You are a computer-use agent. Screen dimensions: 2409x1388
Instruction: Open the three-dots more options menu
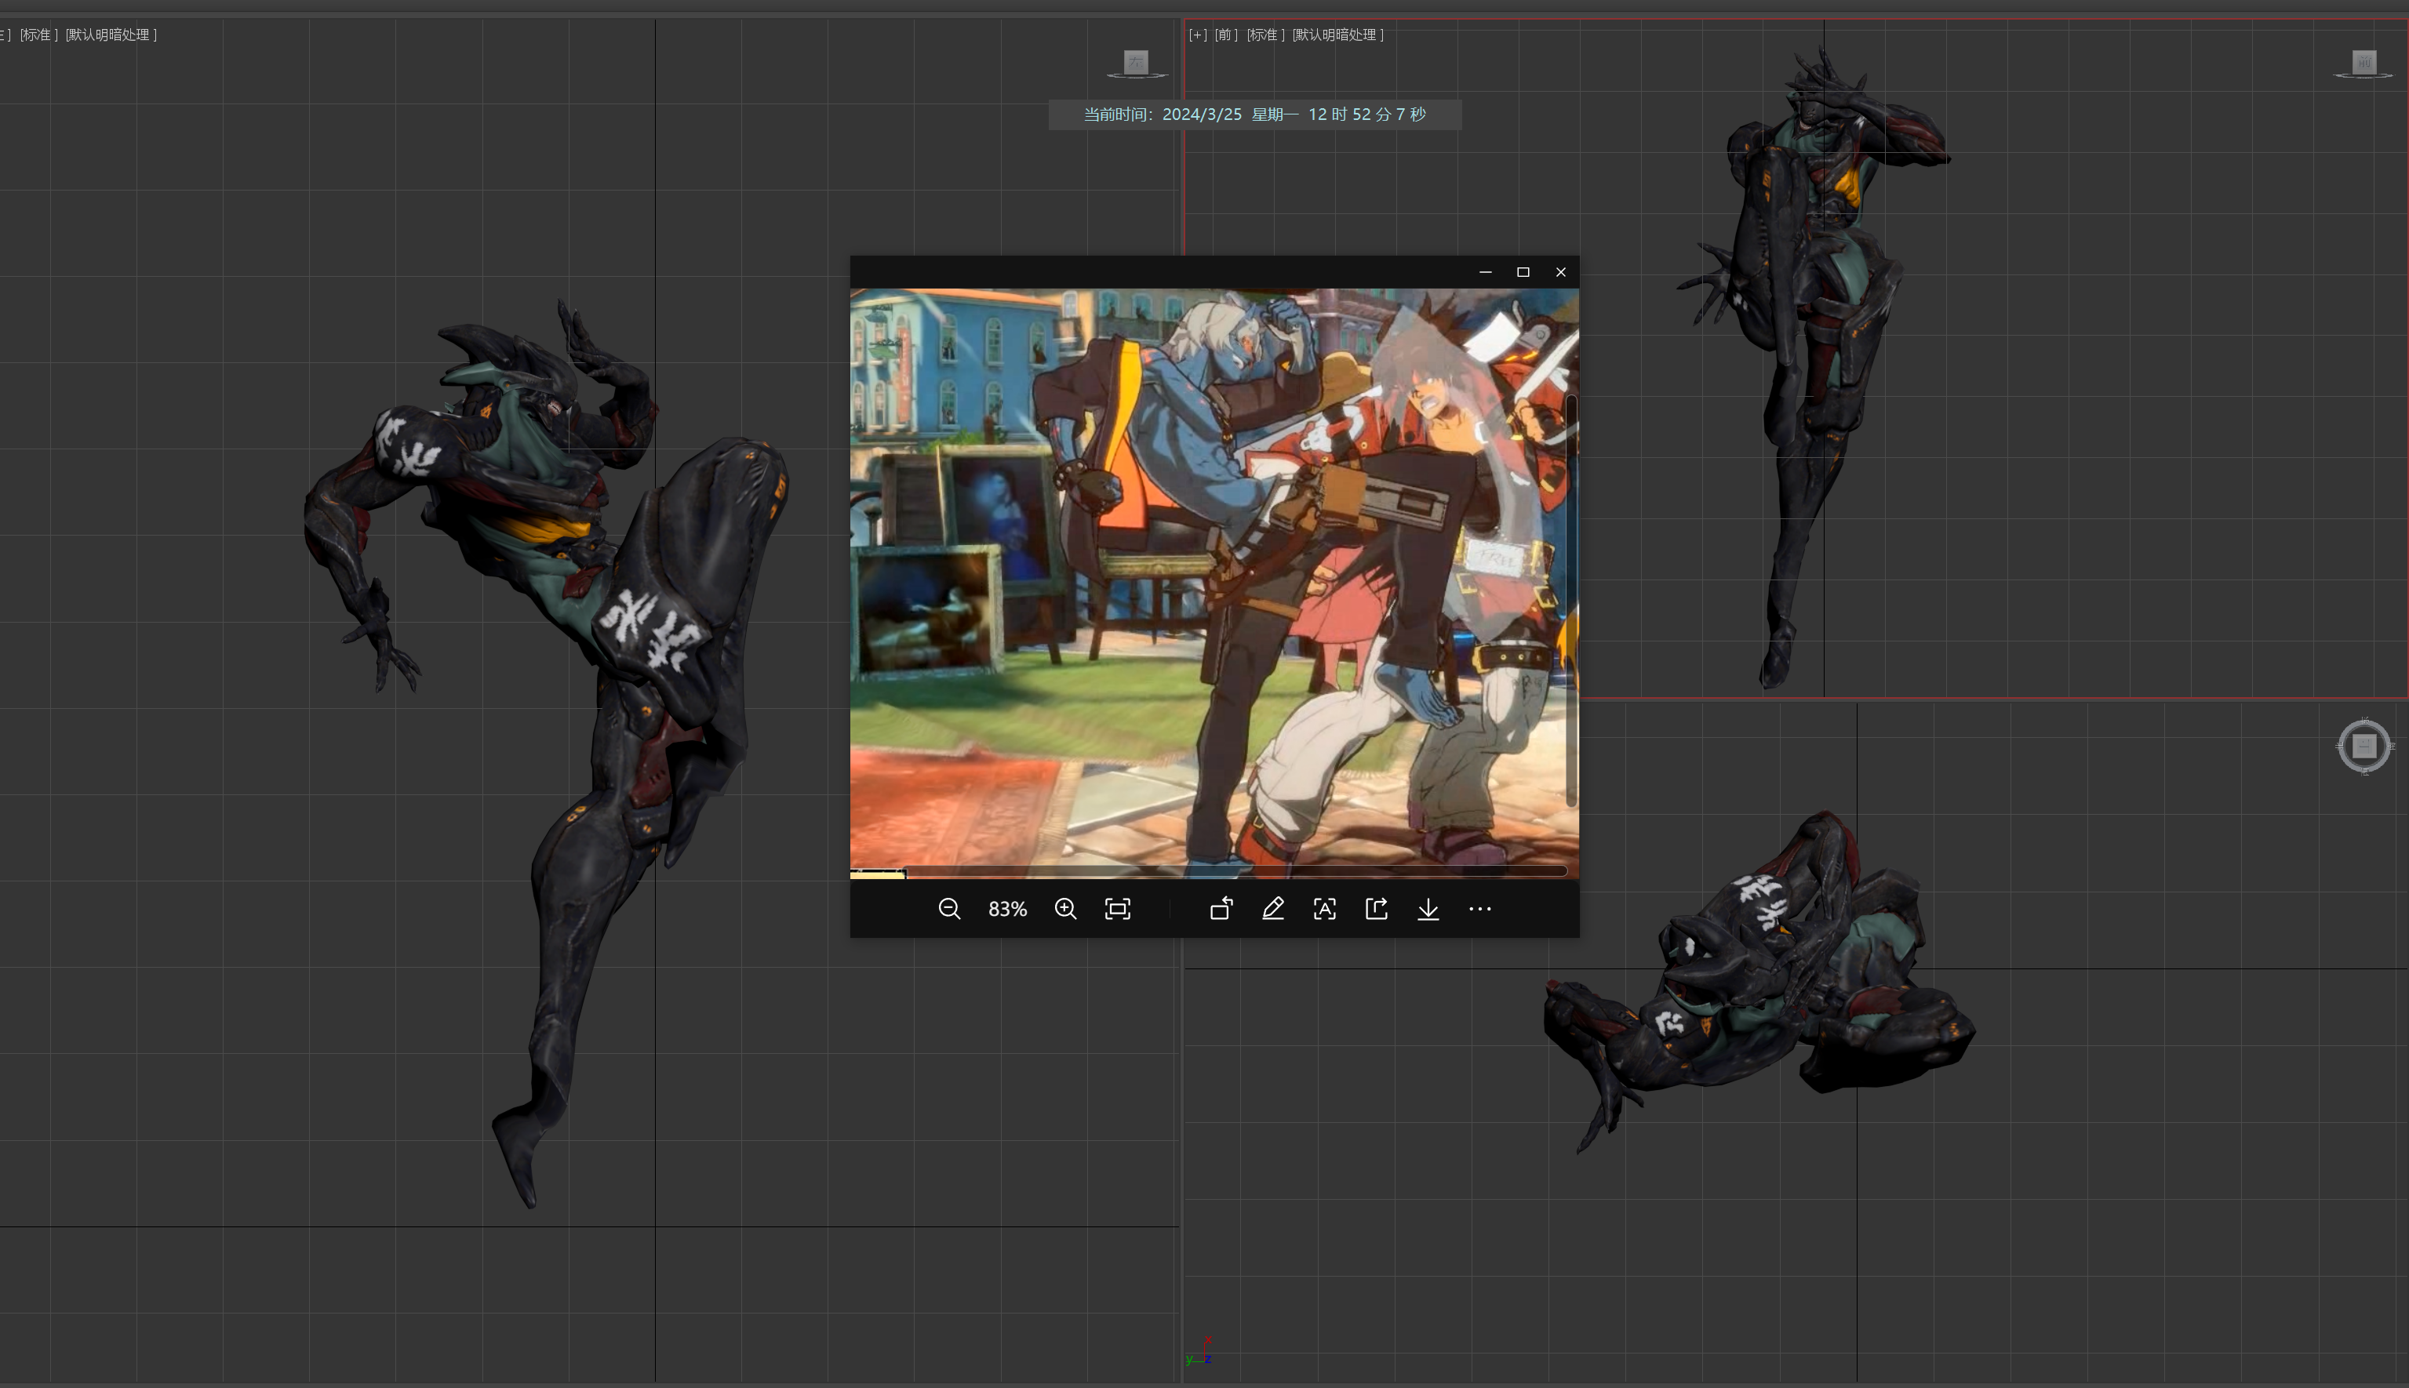pos(1479,909)
